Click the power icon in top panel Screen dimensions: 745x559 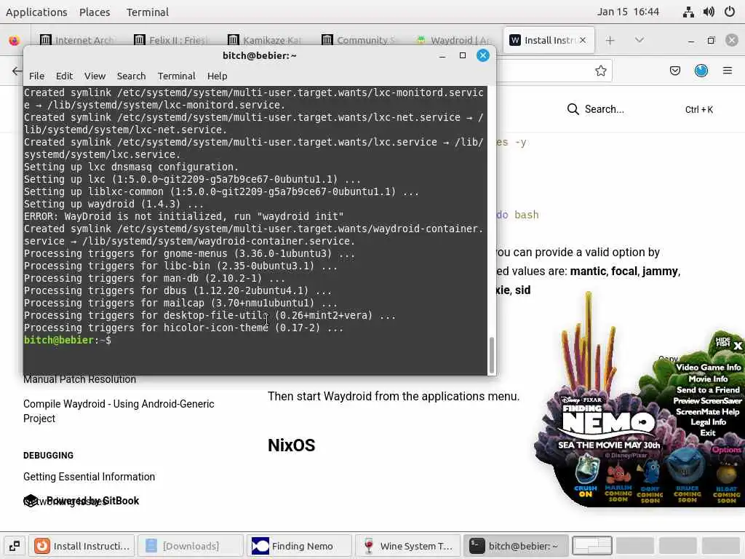729,12
